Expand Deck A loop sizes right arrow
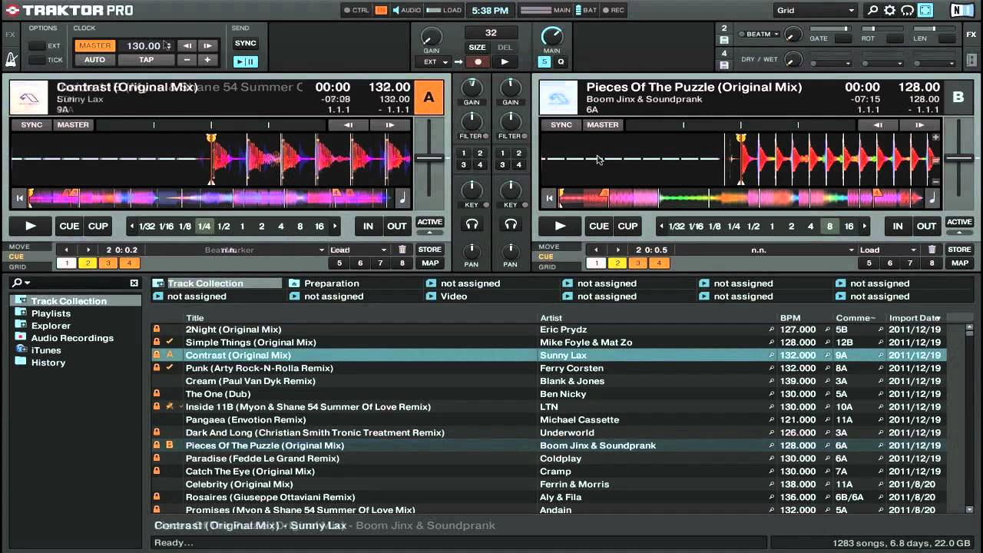Screen dimensions: 983x553 tap(335, 227)
